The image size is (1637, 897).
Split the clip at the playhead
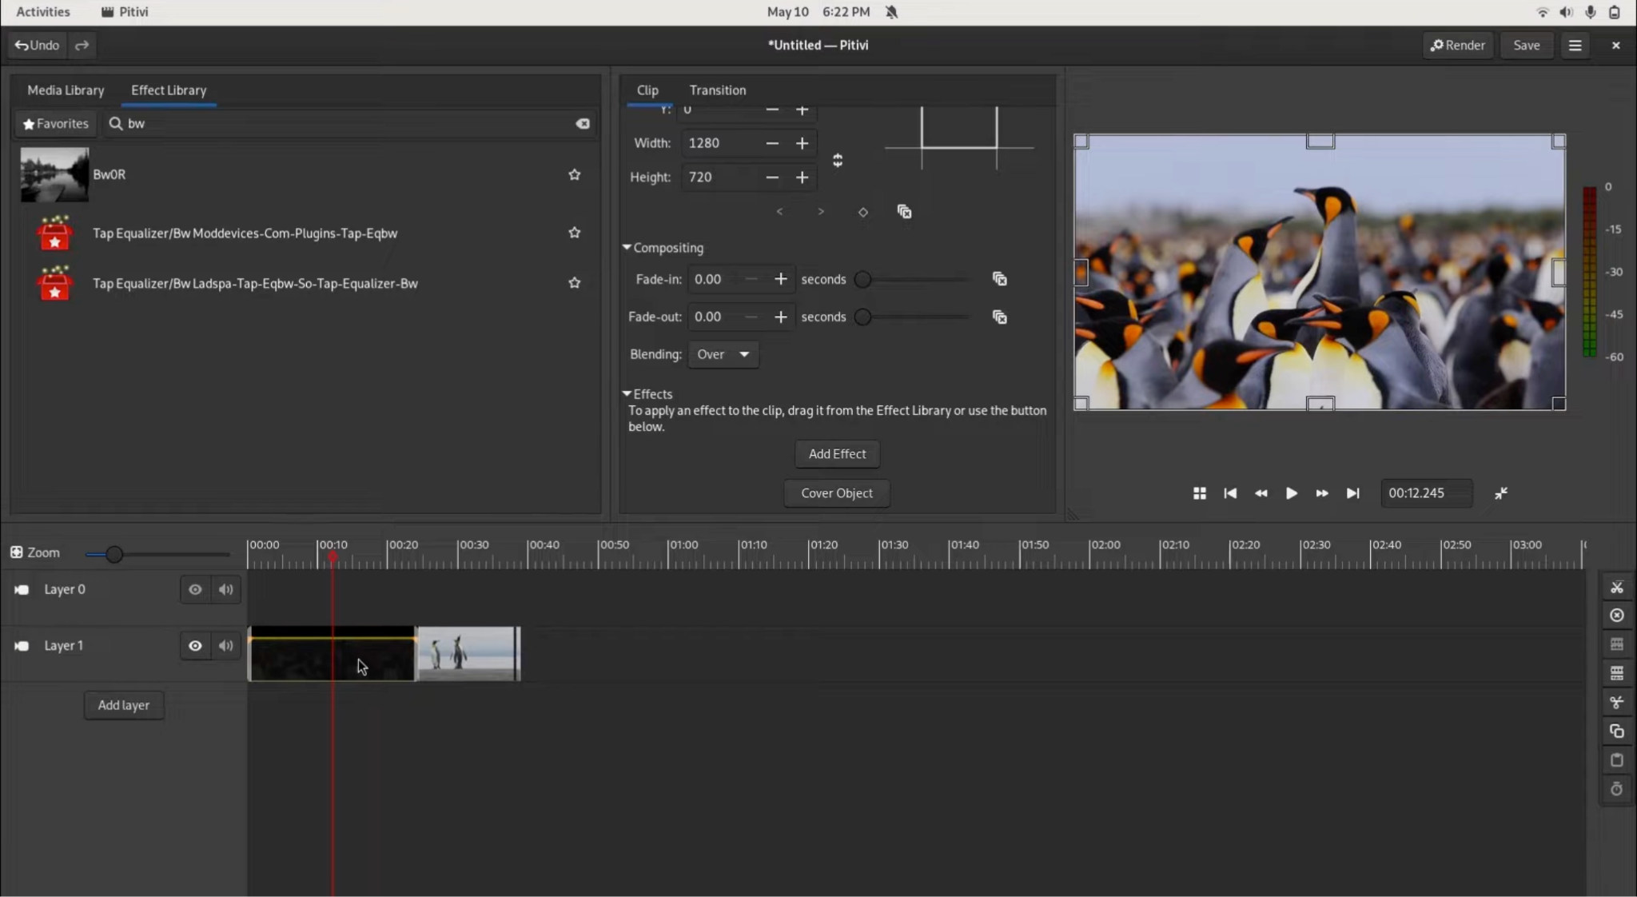1617,586
